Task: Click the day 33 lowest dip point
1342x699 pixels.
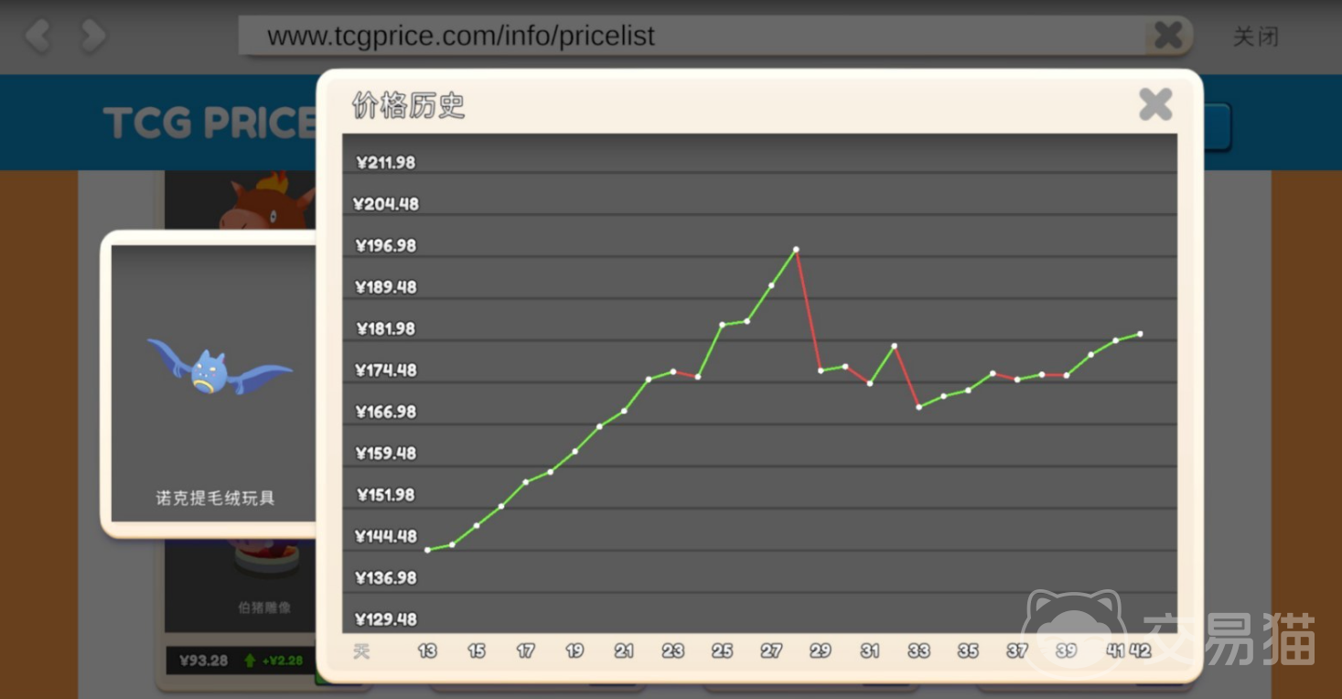Action: (918, 406)
